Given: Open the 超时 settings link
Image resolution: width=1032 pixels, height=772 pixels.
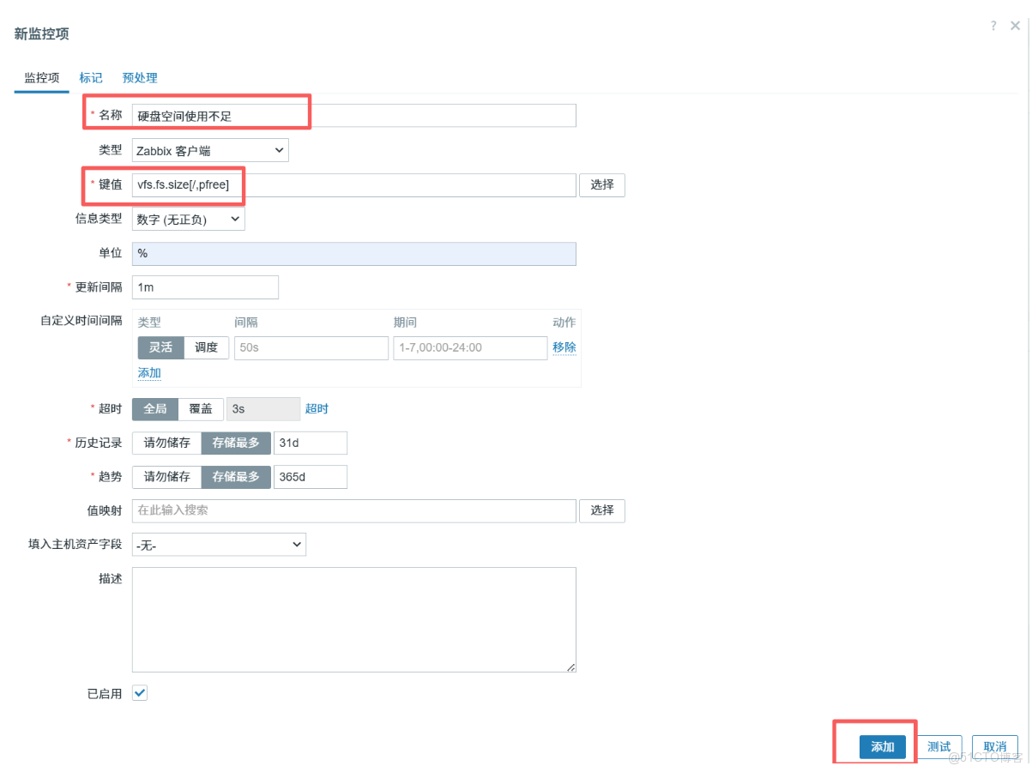Looking at the screenshot, I should (x=317, y=409).
